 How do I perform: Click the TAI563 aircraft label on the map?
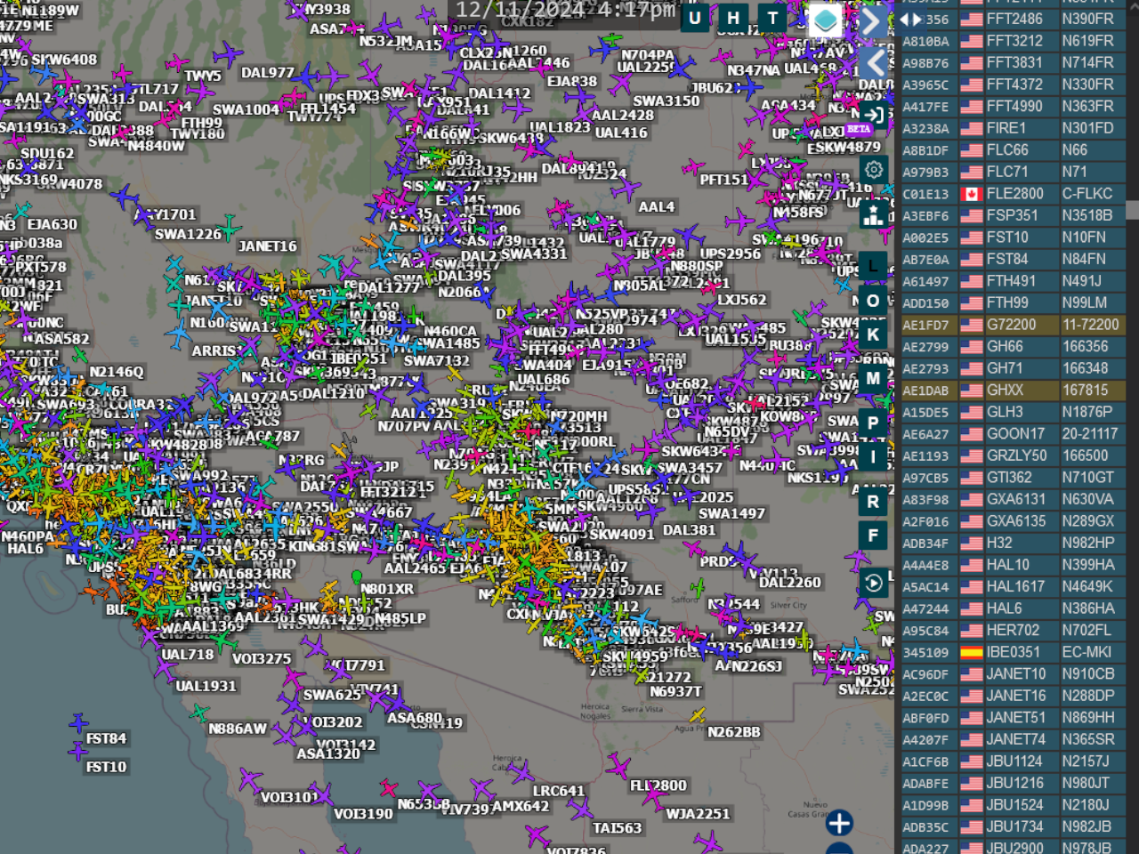pos(618,828)
